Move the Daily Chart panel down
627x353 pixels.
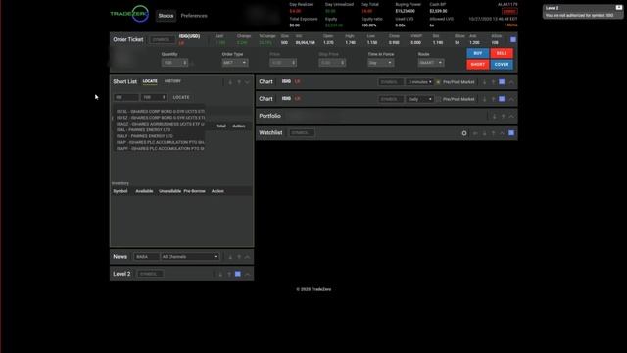coord(484,99)
